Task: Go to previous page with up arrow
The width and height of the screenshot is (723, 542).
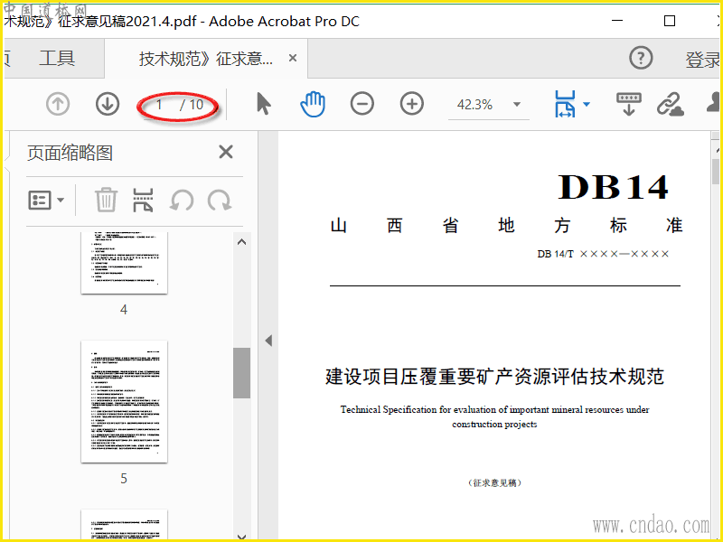Action: (58, 104)
